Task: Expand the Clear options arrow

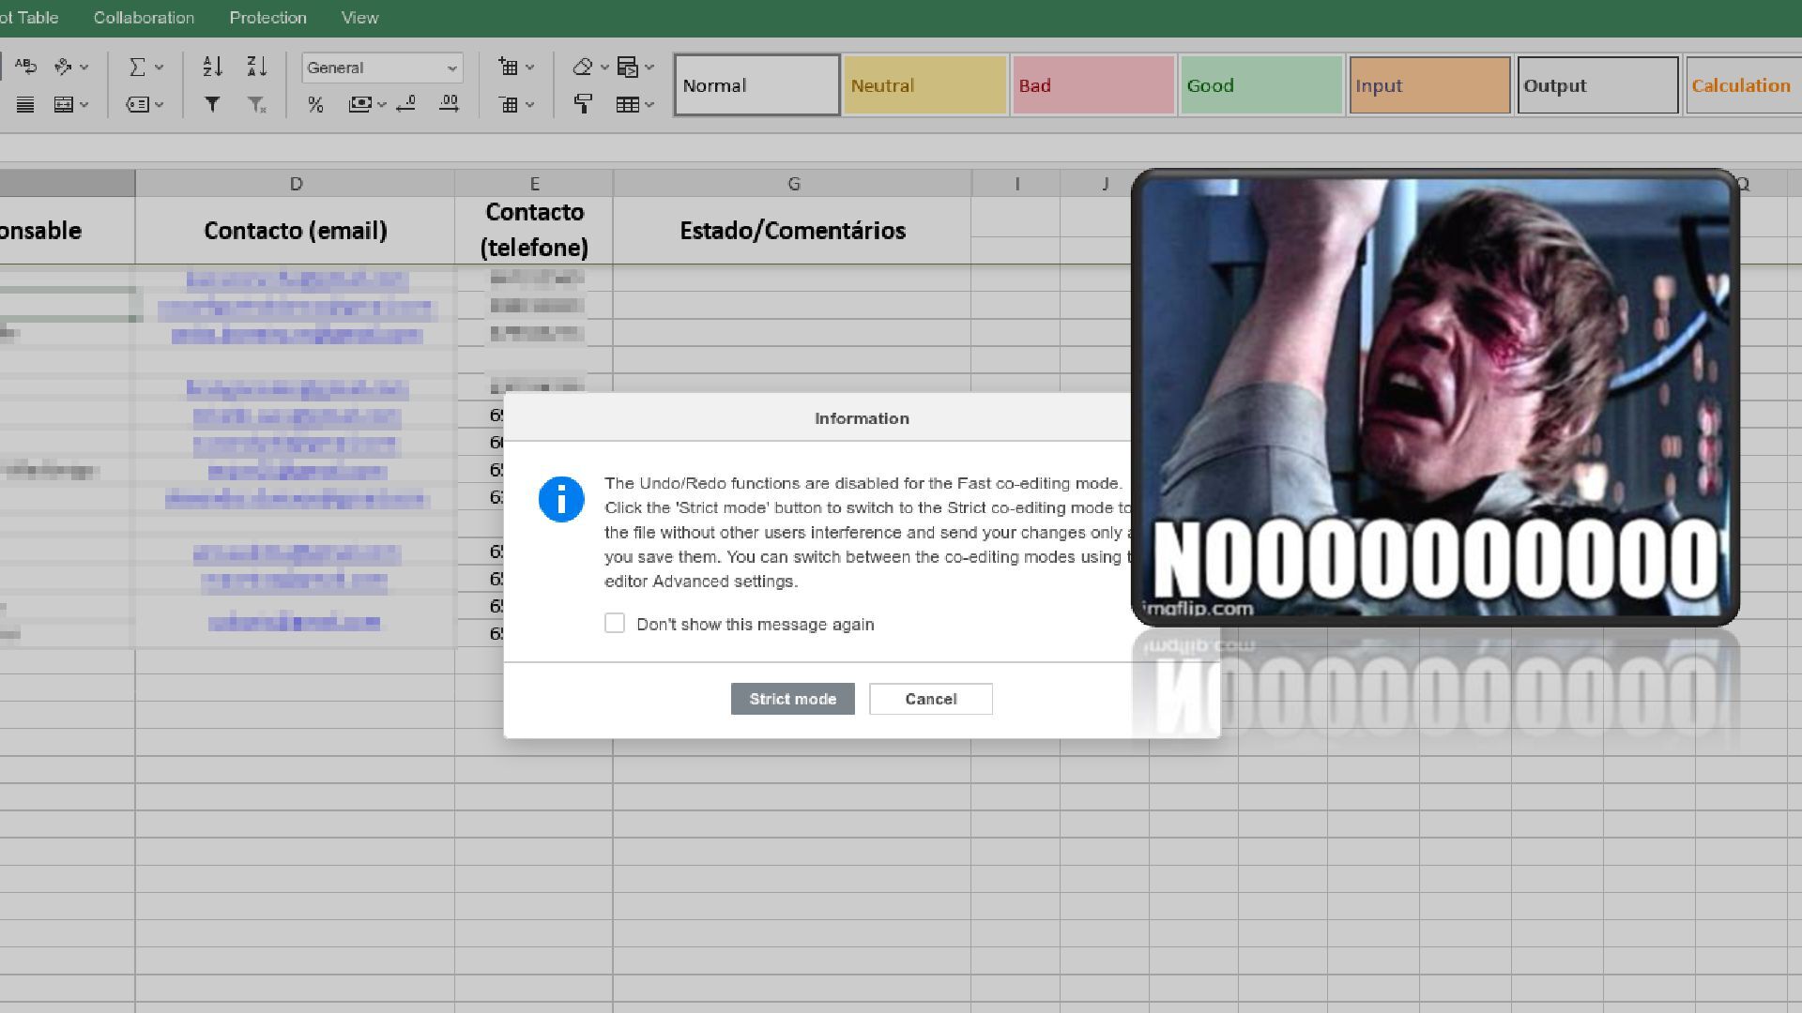Action: coord(604,67)
